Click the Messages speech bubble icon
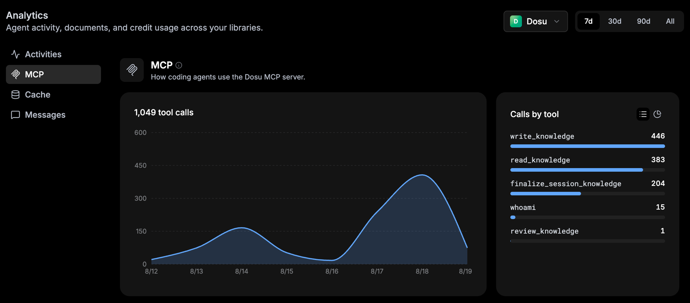Screen dimensions: 690x303 point(15,115)
